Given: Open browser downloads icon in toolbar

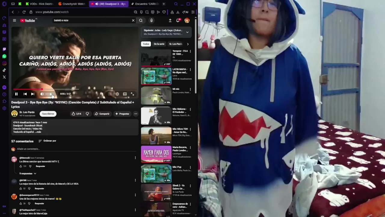Looking at the screenshot, I should [x=178, y=12].
